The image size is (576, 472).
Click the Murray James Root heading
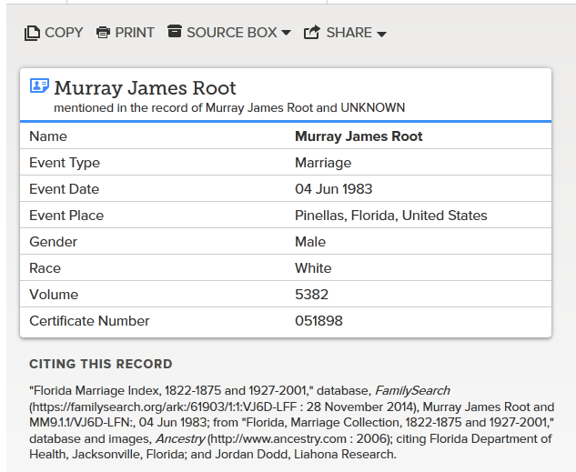(145, 88)
